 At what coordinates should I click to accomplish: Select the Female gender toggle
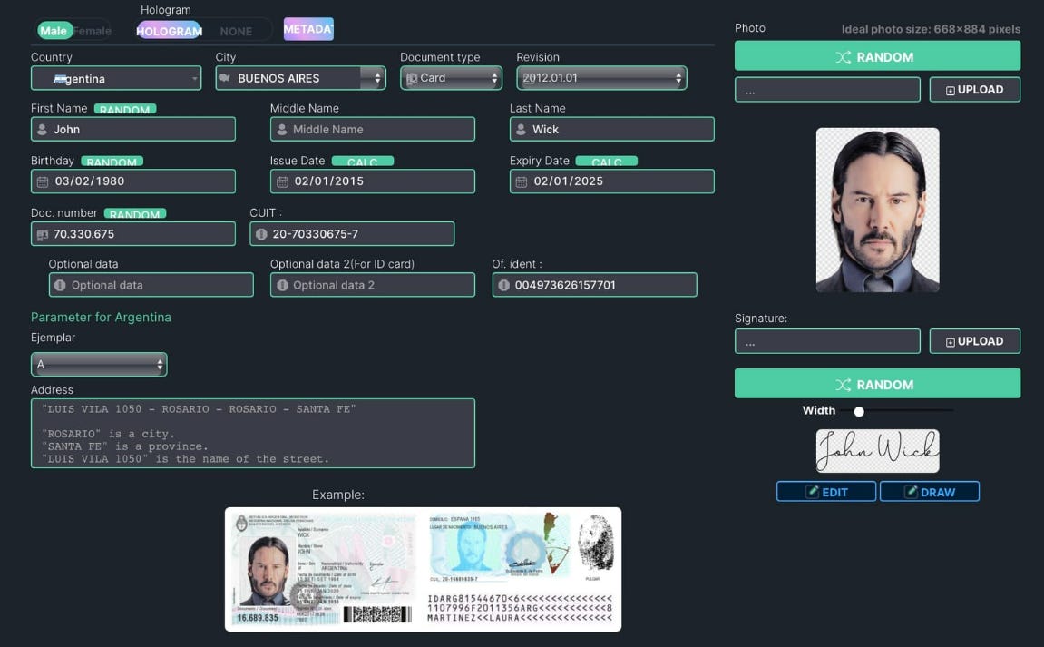point(92,31)
